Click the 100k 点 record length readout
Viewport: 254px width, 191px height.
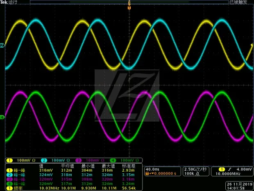[193, 173]
